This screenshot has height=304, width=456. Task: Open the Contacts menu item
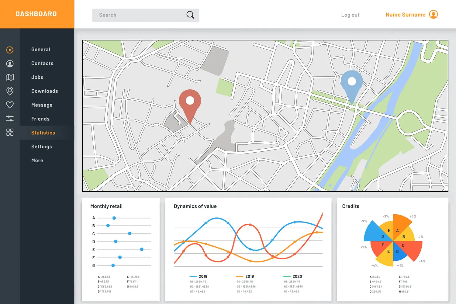[42, 63]
